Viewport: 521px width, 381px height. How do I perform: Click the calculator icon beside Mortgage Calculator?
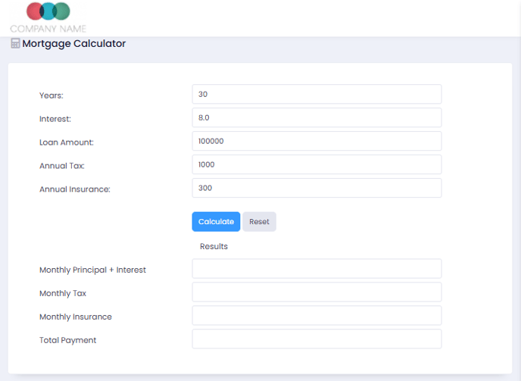[15, 43]
